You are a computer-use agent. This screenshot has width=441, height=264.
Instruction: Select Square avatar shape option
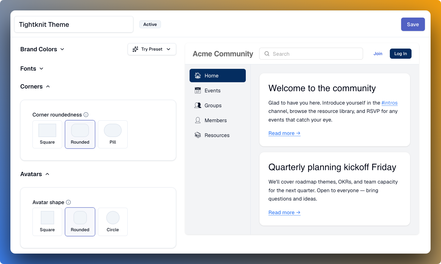click(x=47, y=222)
